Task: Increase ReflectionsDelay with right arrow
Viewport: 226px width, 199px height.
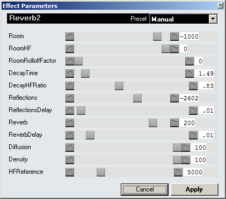Action: click(x=193, y=110)
